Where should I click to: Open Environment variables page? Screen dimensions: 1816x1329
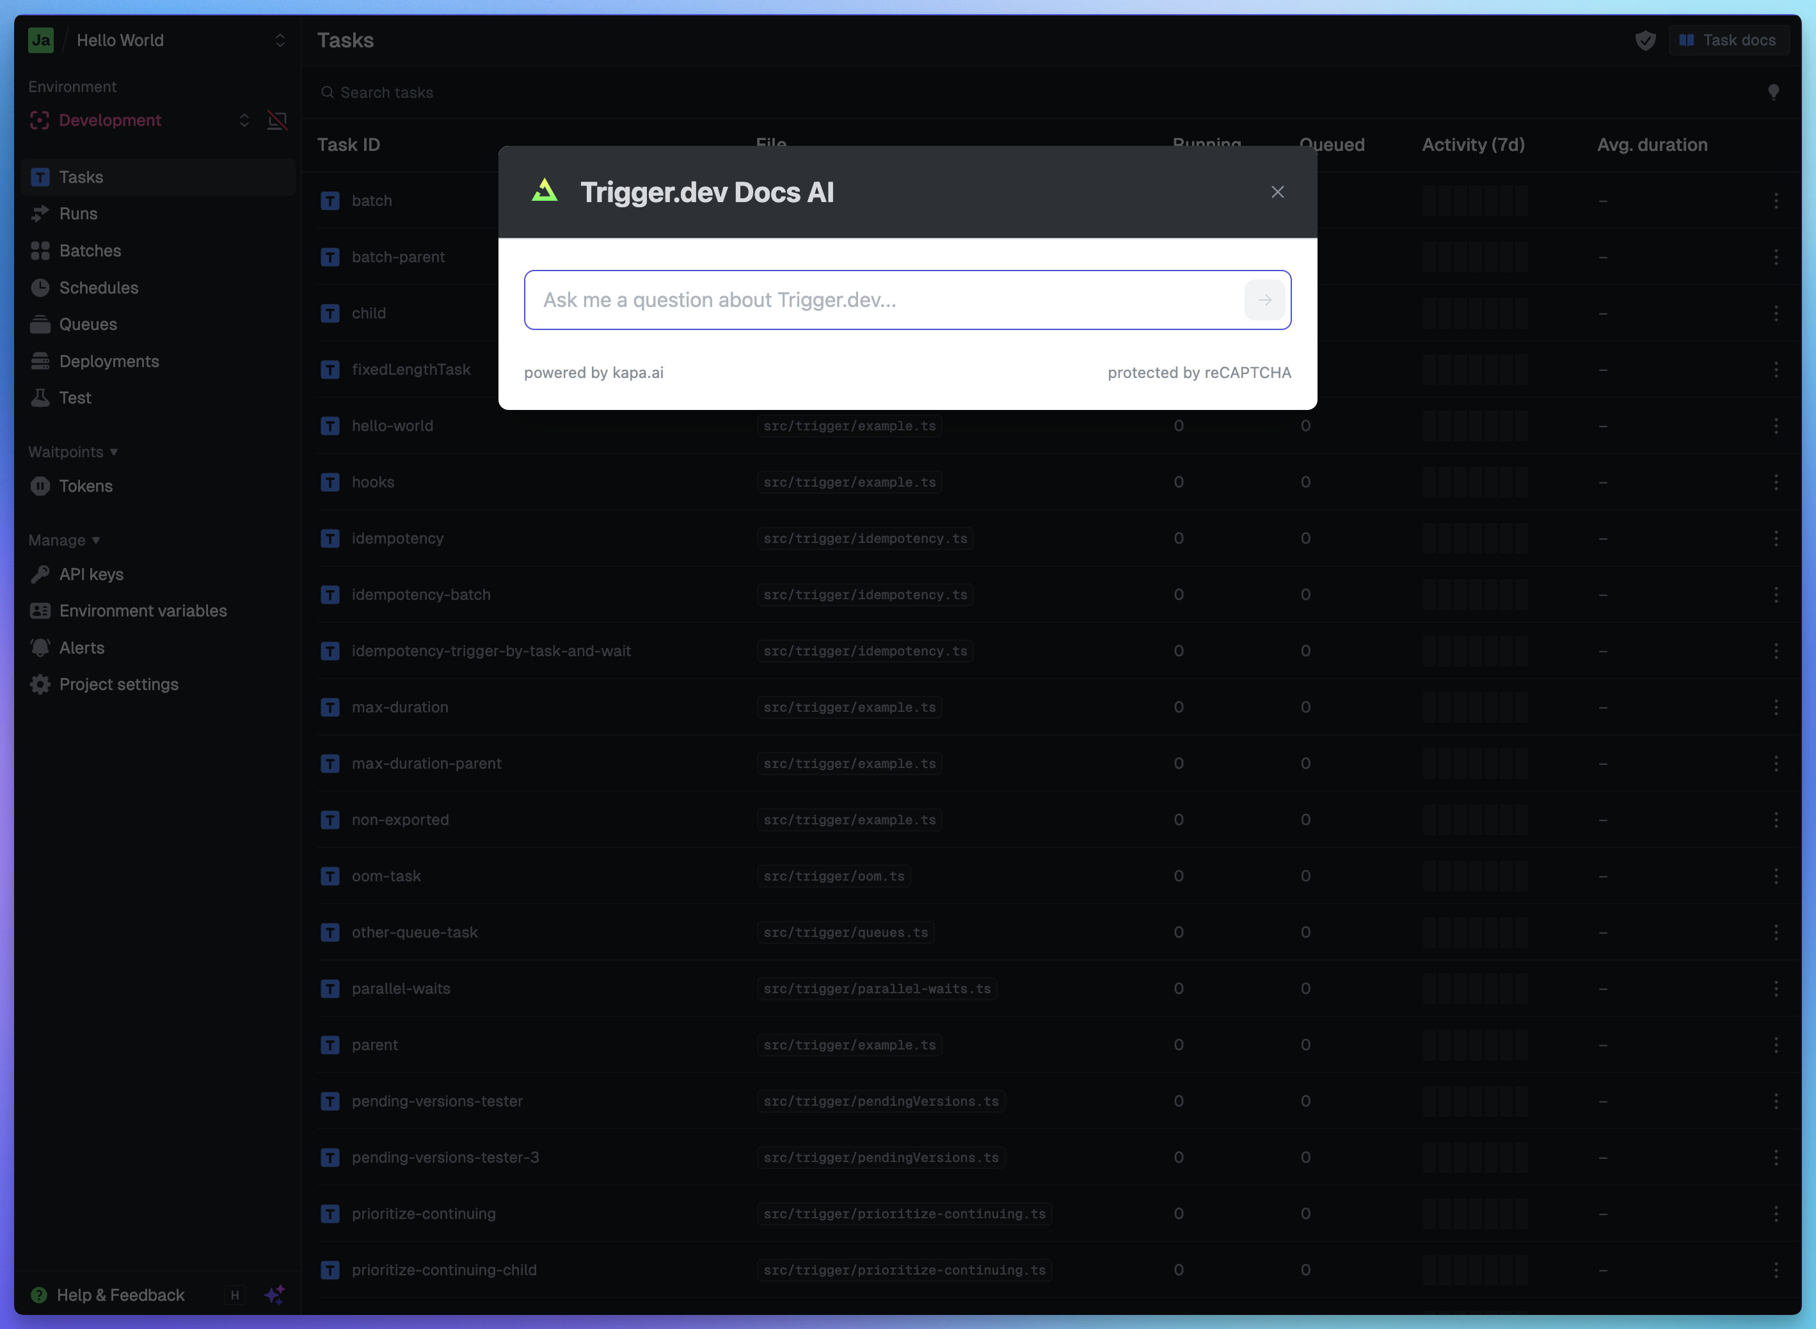coord(159,611)
